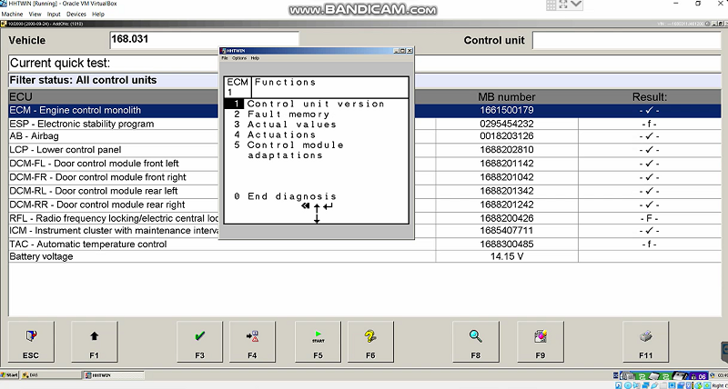This screenshot has height=389, width=728.
Task: Click MB number 1688200426
Action: [x=507, y=218]
